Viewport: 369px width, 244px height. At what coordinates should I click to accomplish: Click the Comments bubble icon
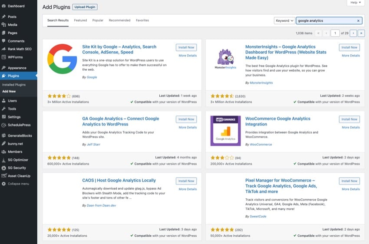4,41
